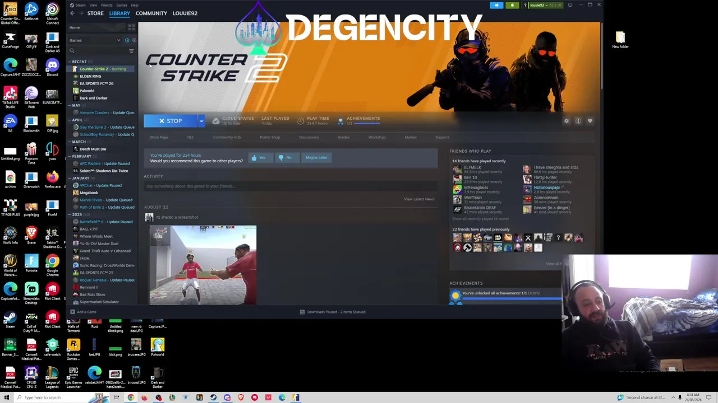
Task: Open the View menu
Action: (93, 5)
